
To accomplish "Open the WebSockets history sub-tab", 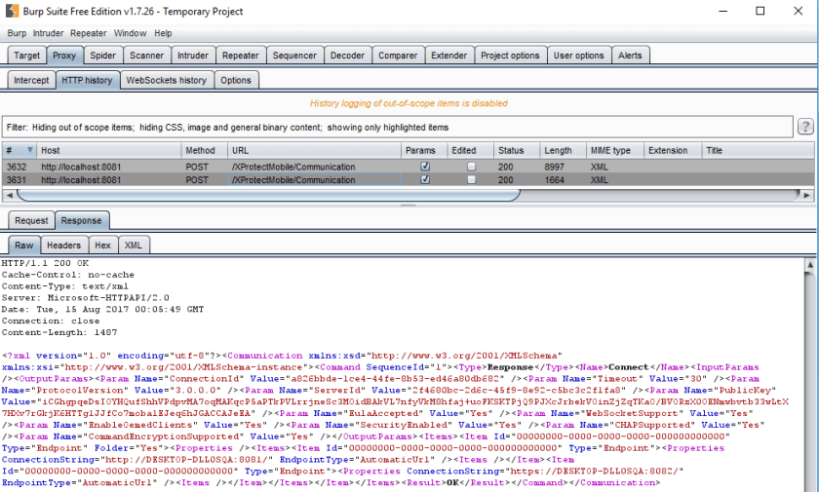I will [166, 80].
